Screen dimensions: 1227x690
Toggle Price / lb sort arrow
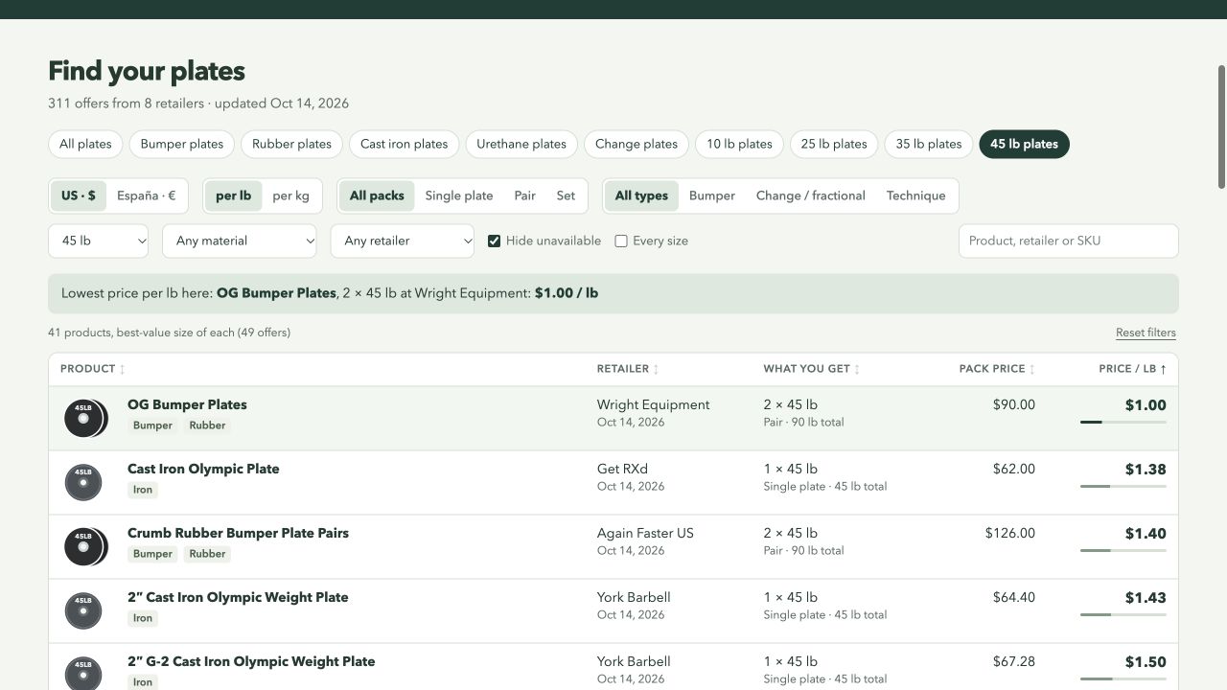(1163, 369)
